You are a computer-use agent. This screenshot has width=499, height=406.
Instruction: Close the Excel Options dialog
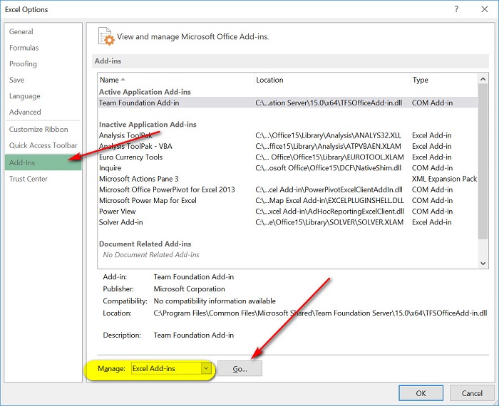483,10
